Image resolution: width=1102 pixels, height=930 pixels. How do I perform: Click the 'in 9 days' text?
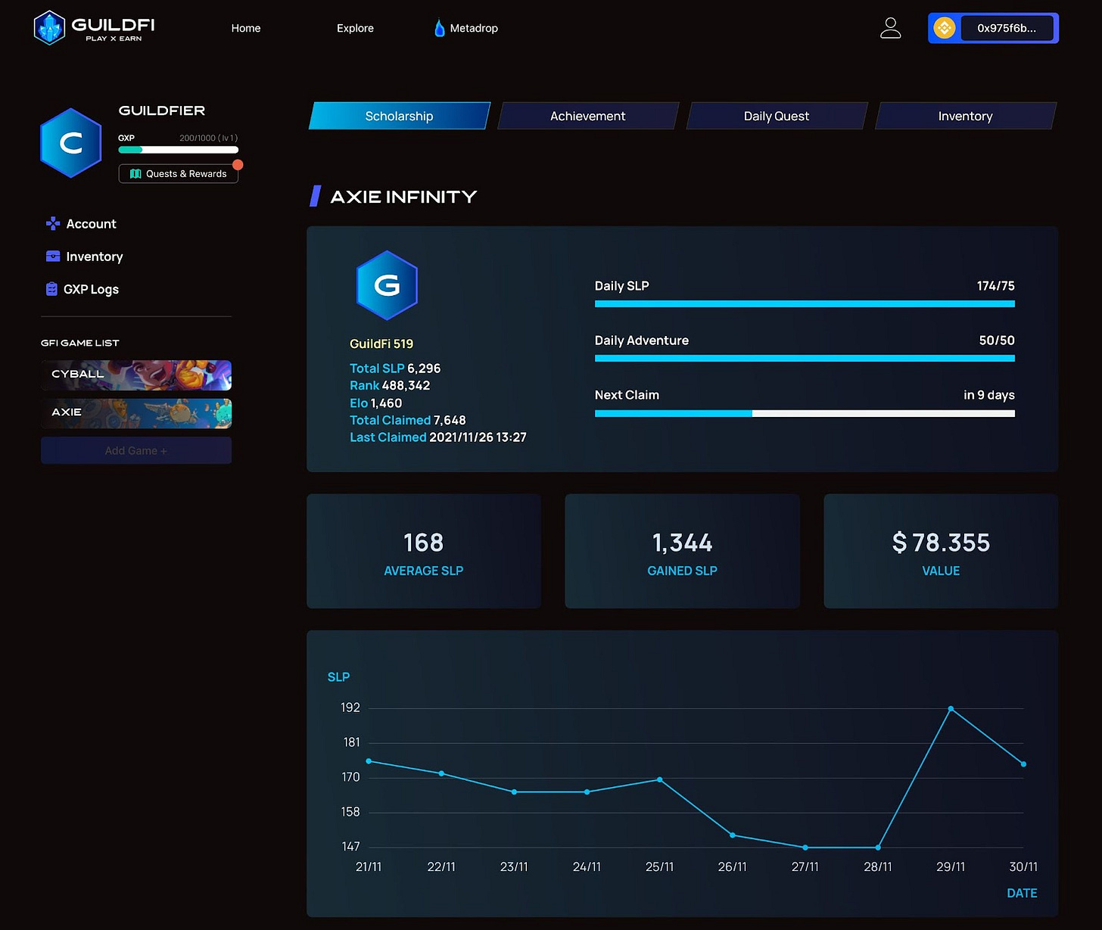pyautogui.click(x=988, y=395)
